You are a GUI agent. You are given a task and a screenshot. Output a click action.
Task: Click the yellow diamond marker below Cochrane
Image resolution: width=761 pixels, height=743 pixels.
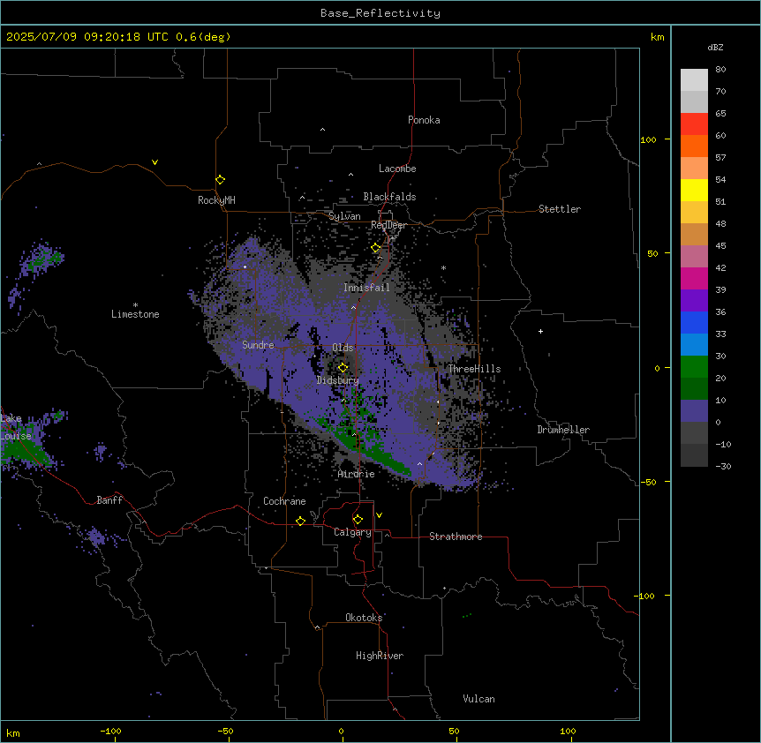click(300, 522)
